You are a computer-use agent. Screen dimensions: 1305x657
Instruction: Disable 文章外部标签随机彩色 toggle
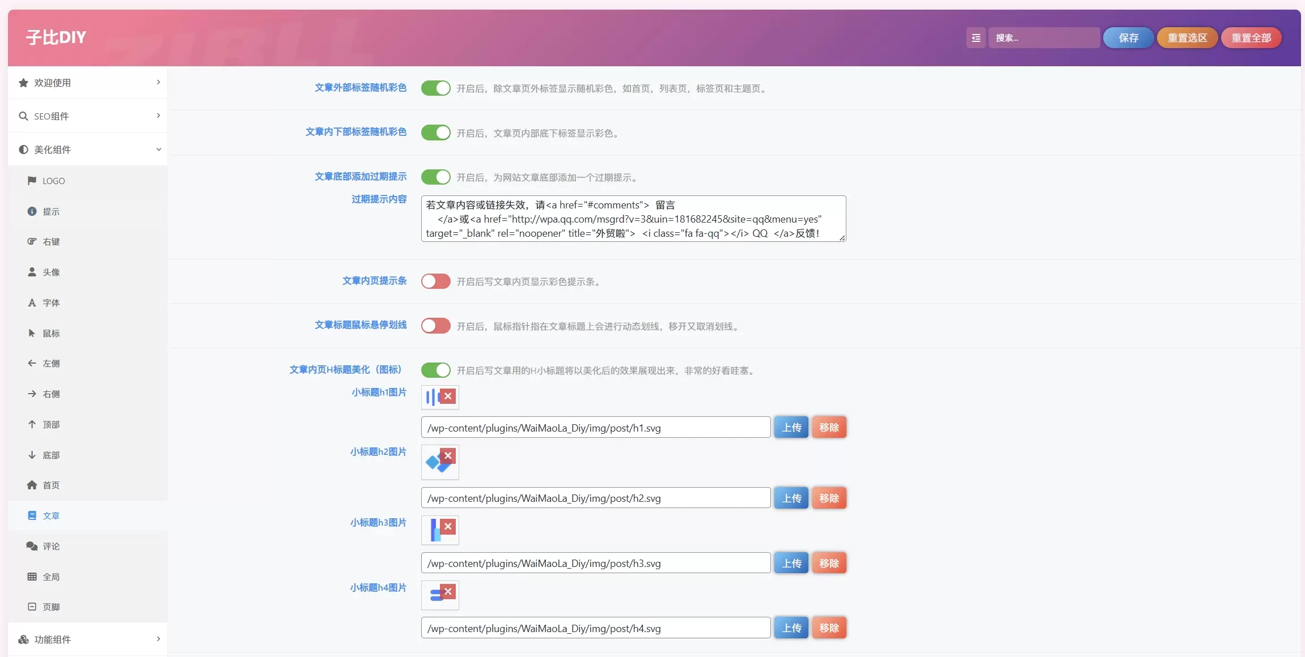[435, 88]
